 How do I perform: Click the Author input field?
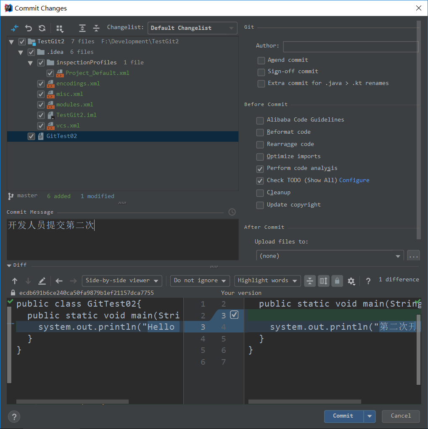(350, 46)
